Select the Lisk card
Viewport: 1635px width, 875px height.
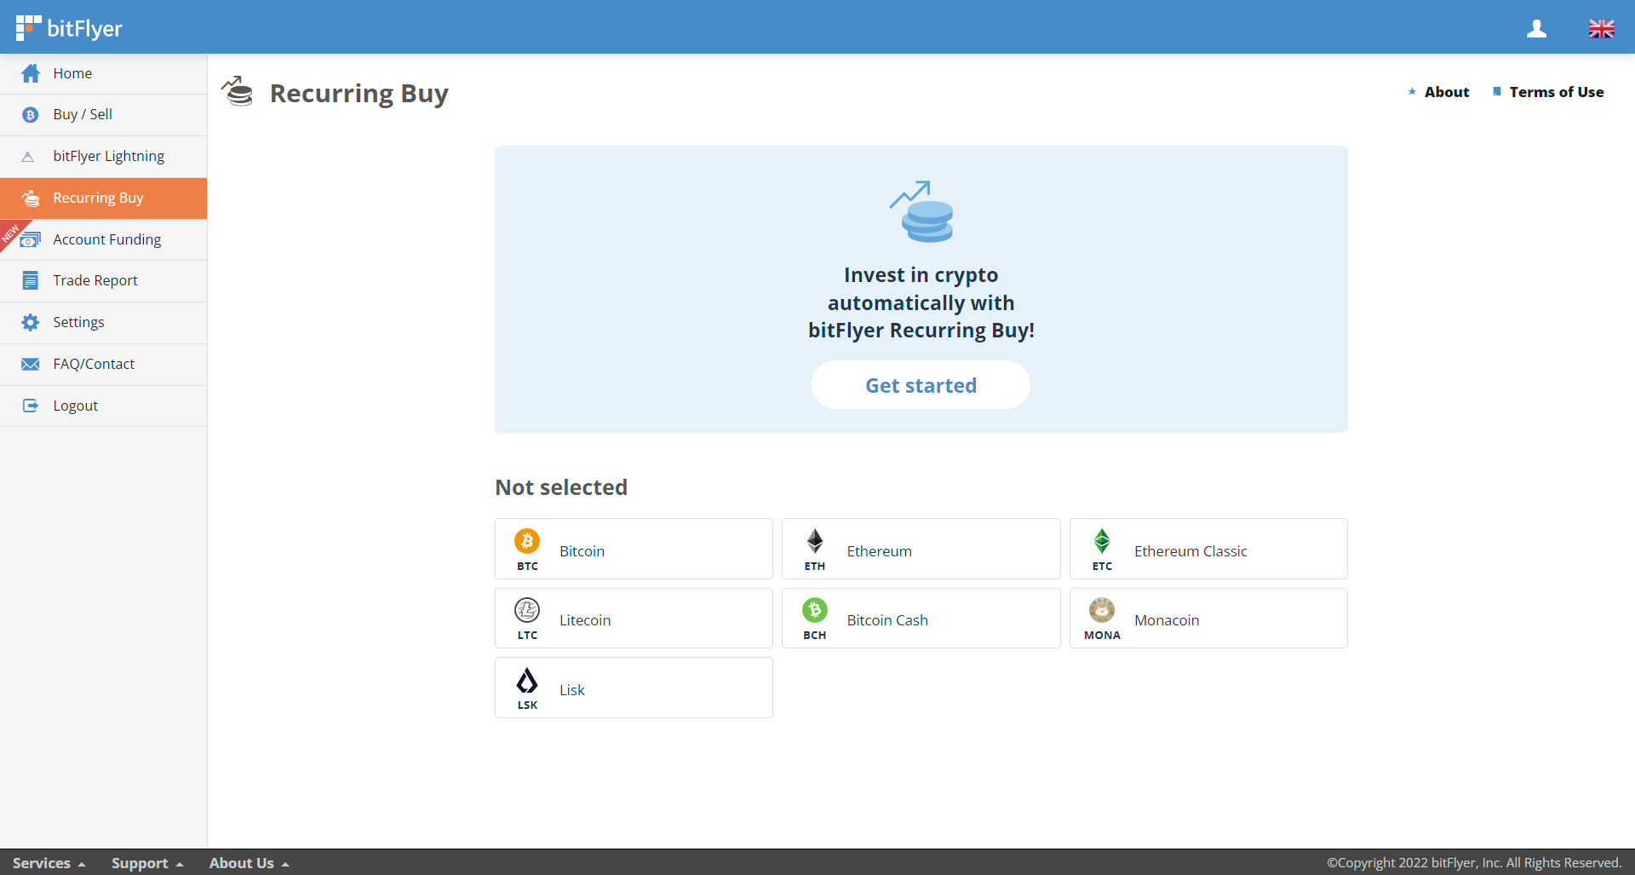[x=634, y=688]
